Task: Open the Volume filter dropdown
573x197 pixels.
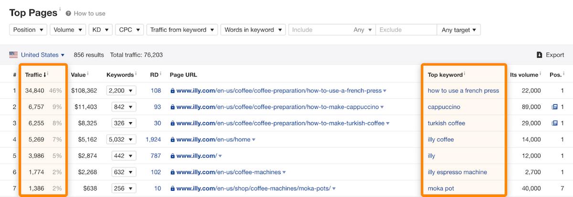Action: 68,30
